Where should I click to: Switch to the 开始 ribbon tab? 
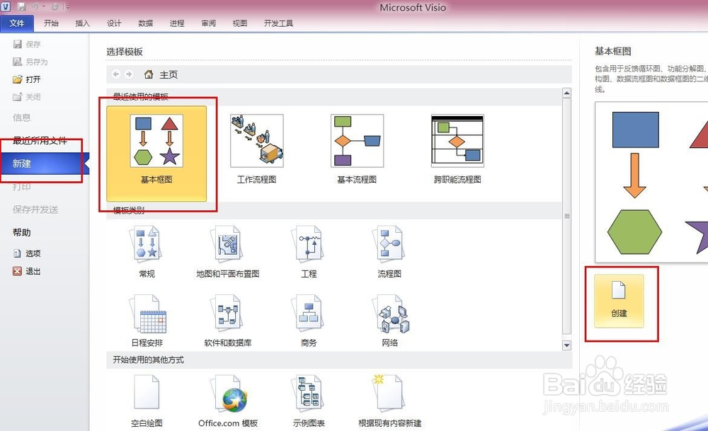pos(51,23)
